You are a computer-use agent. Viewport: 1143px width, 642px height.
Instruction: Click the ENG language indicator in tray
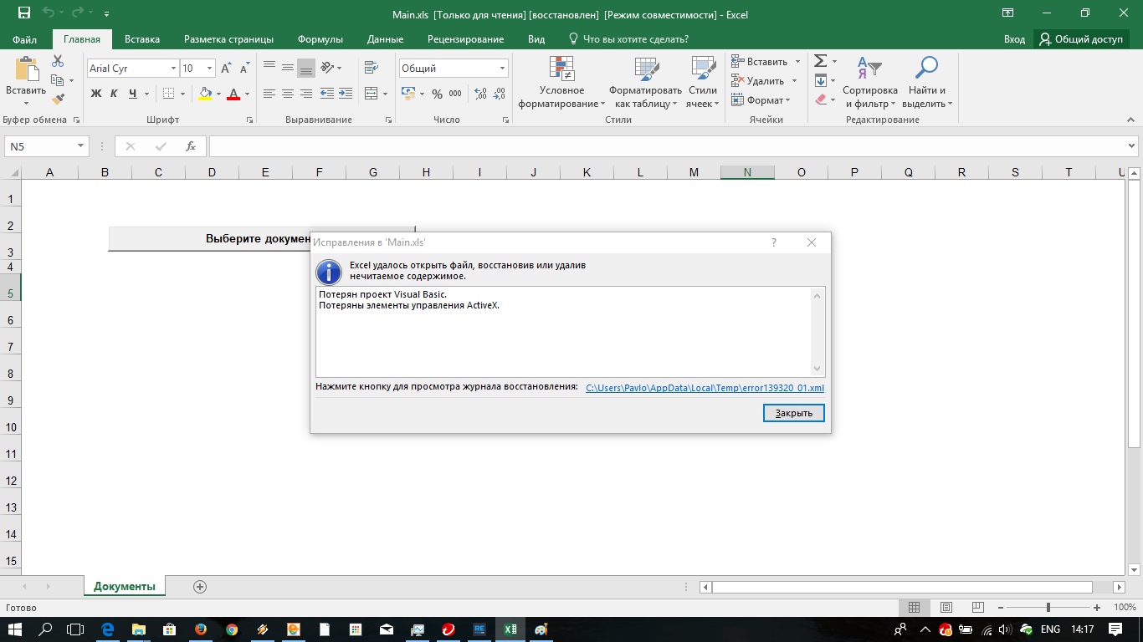(x=1051, y=629)
